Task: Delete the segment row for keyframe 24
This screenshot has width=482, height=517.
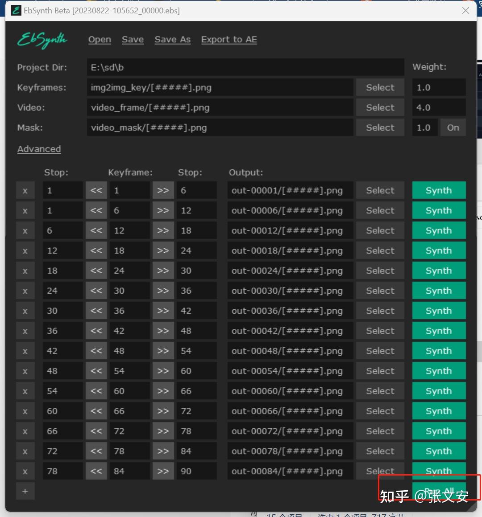Action: coord(25,270)
